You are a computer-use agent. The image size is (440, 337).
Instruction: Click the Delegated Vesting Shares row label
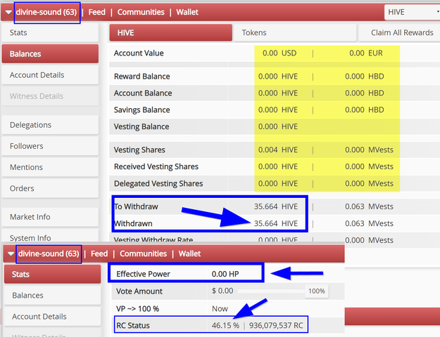click(x=158, y=184)
